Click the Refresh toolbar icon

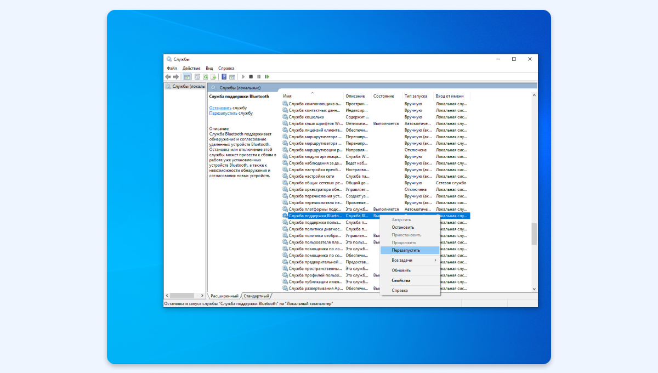206,77
